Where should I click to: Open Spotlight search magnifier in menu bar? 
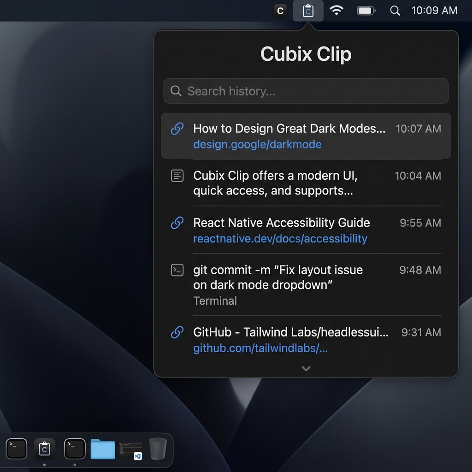tap(395, 11)
